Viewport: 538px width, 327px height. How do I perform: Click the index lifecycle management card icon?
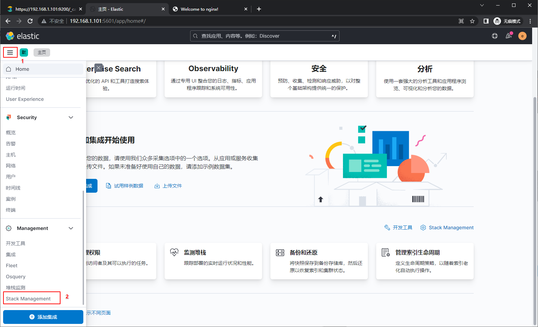pos(386,252)
